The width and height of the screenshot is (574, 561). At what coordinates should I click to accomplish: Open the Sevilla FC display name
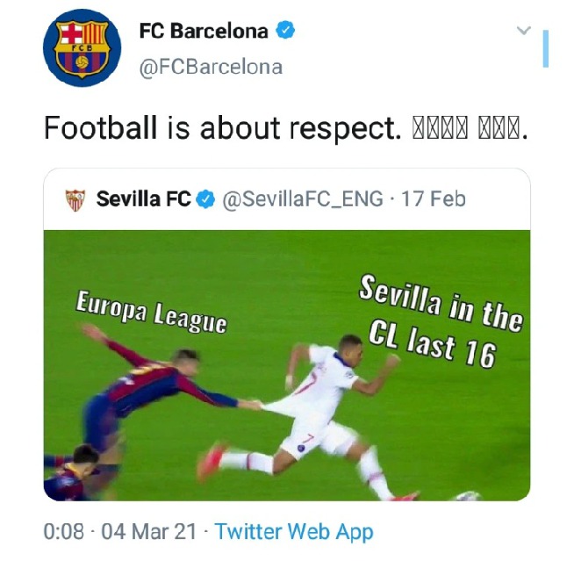coord(144,198)
